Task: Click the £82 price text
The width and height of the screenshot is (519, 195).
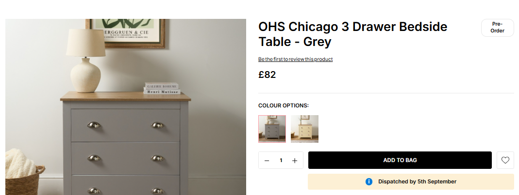Action: 267,75
